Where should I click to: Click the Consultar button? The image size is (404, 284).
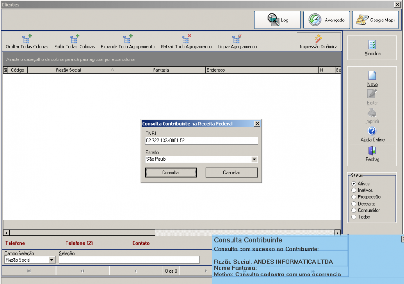(171, 173)
